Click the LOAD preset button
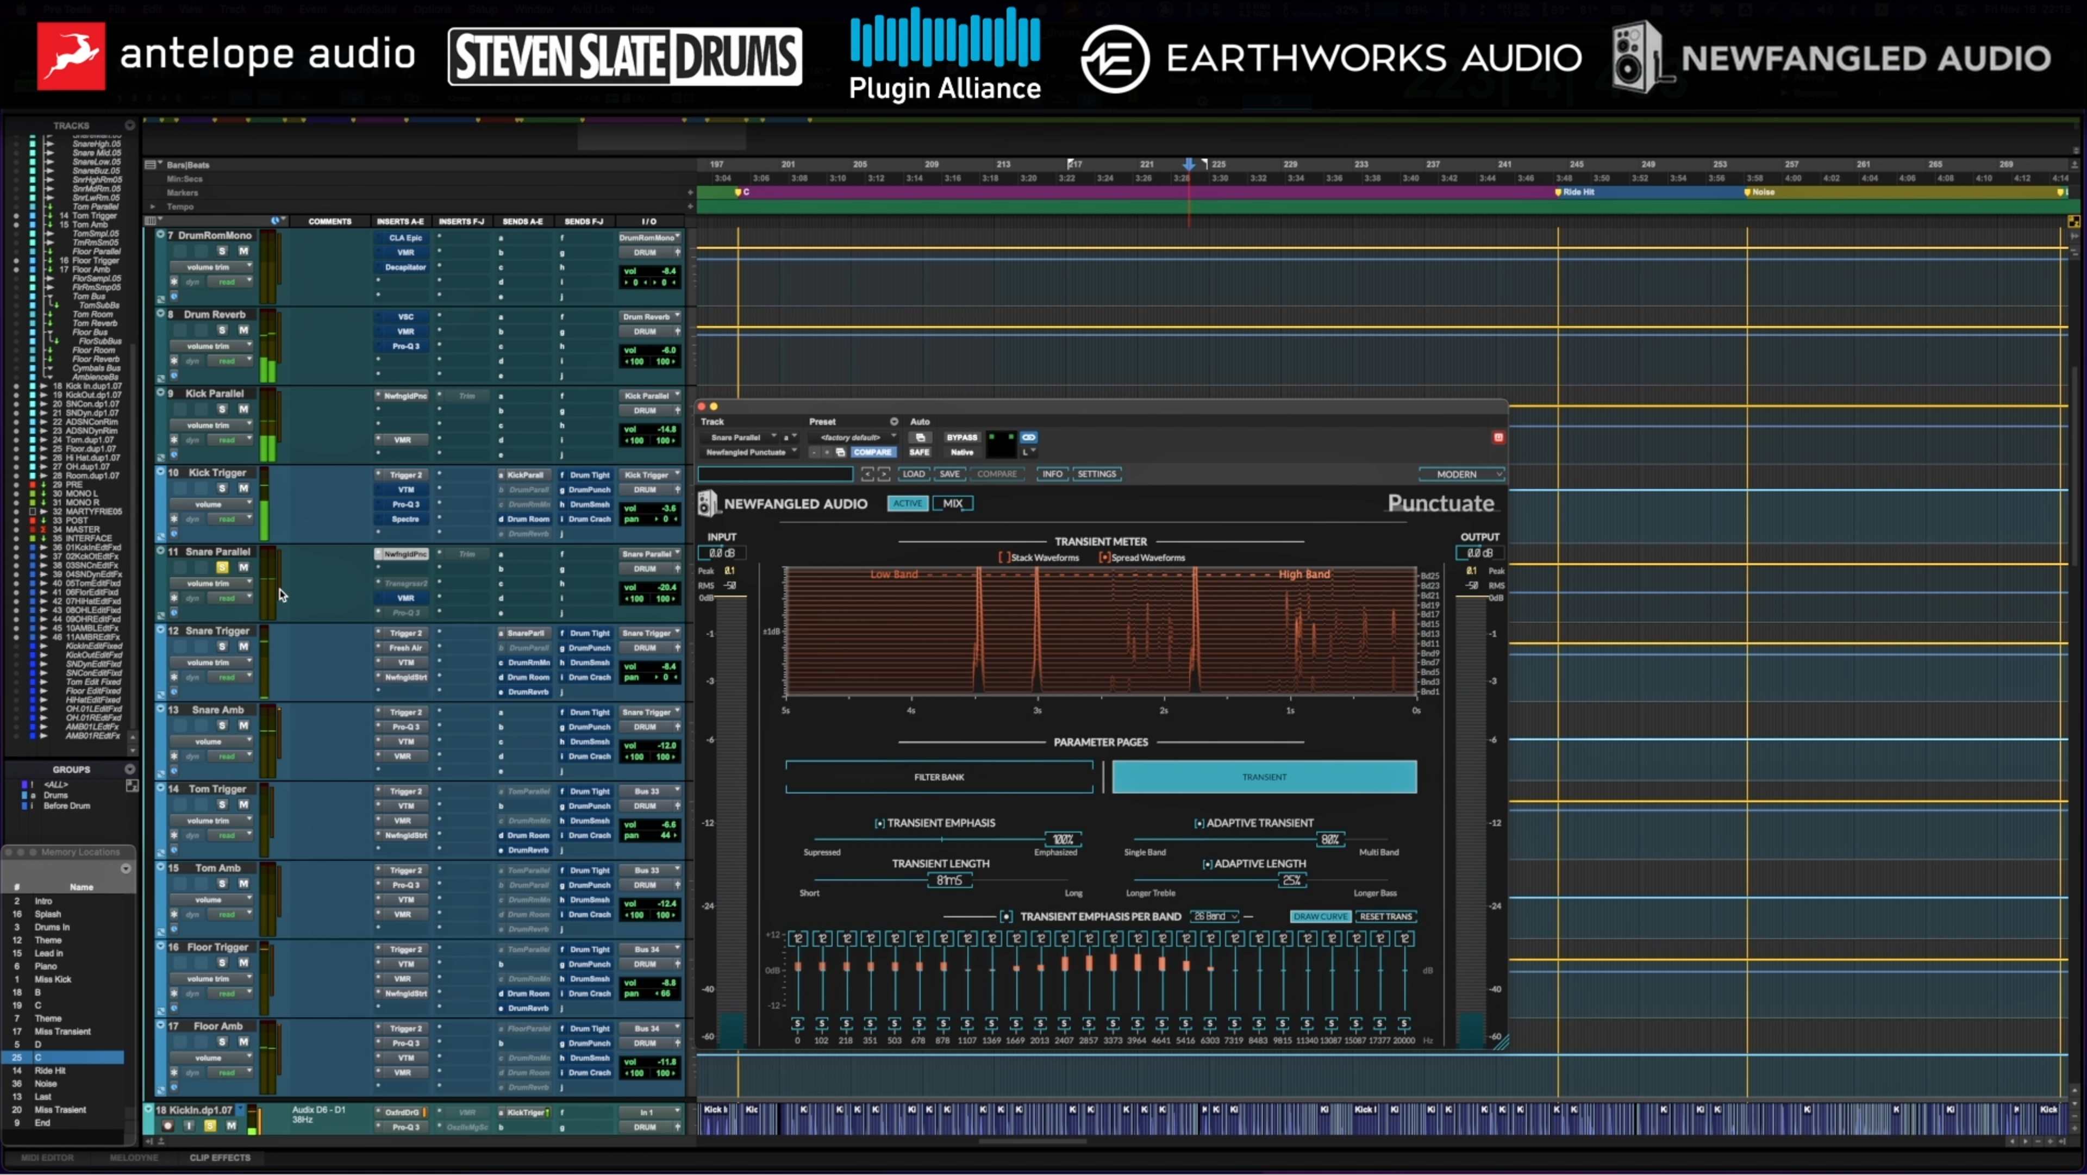 913,474
